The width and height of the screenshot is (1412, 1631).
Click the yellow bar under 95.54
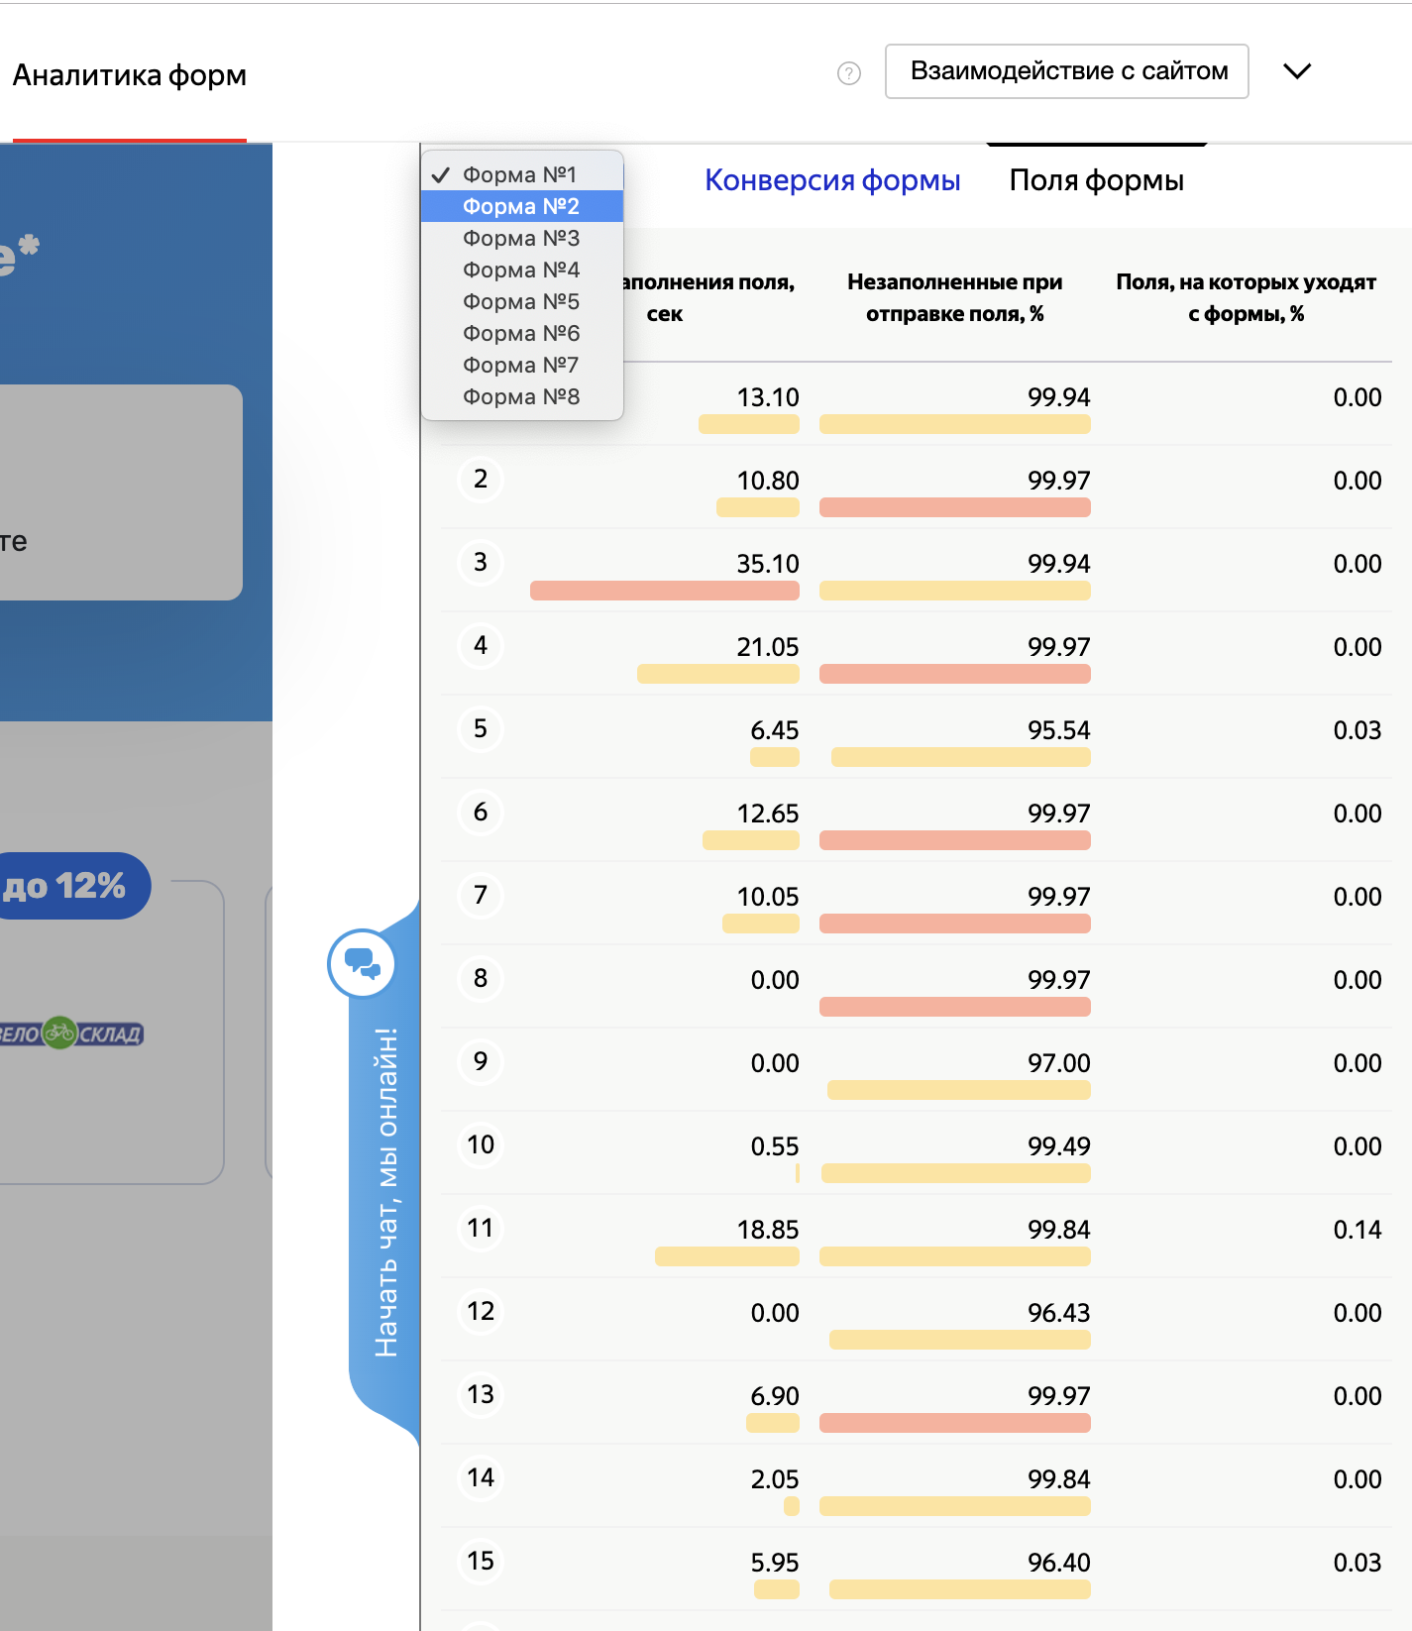[x=961, y=757]
